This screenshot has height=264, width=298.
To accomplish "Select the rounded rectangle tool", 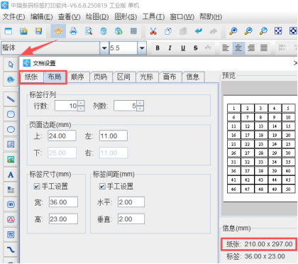I will (x=11, y=114).
